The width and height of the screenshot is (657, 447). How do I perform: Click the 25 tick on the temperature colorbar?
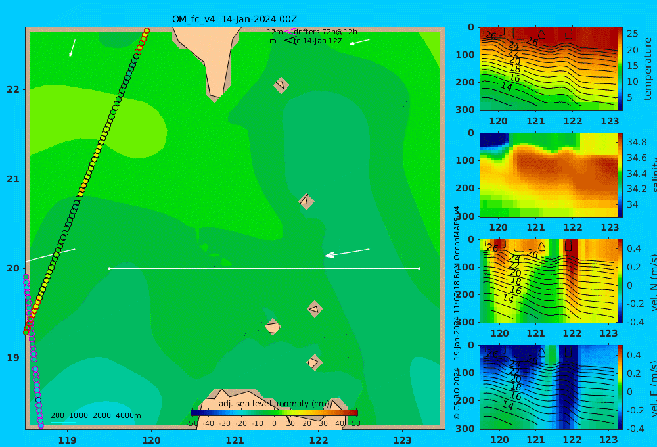632,34
